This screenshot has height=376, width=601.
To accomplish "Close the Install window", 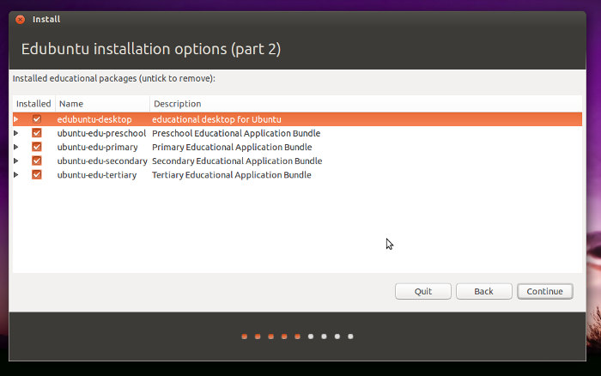I will [20, 19].
